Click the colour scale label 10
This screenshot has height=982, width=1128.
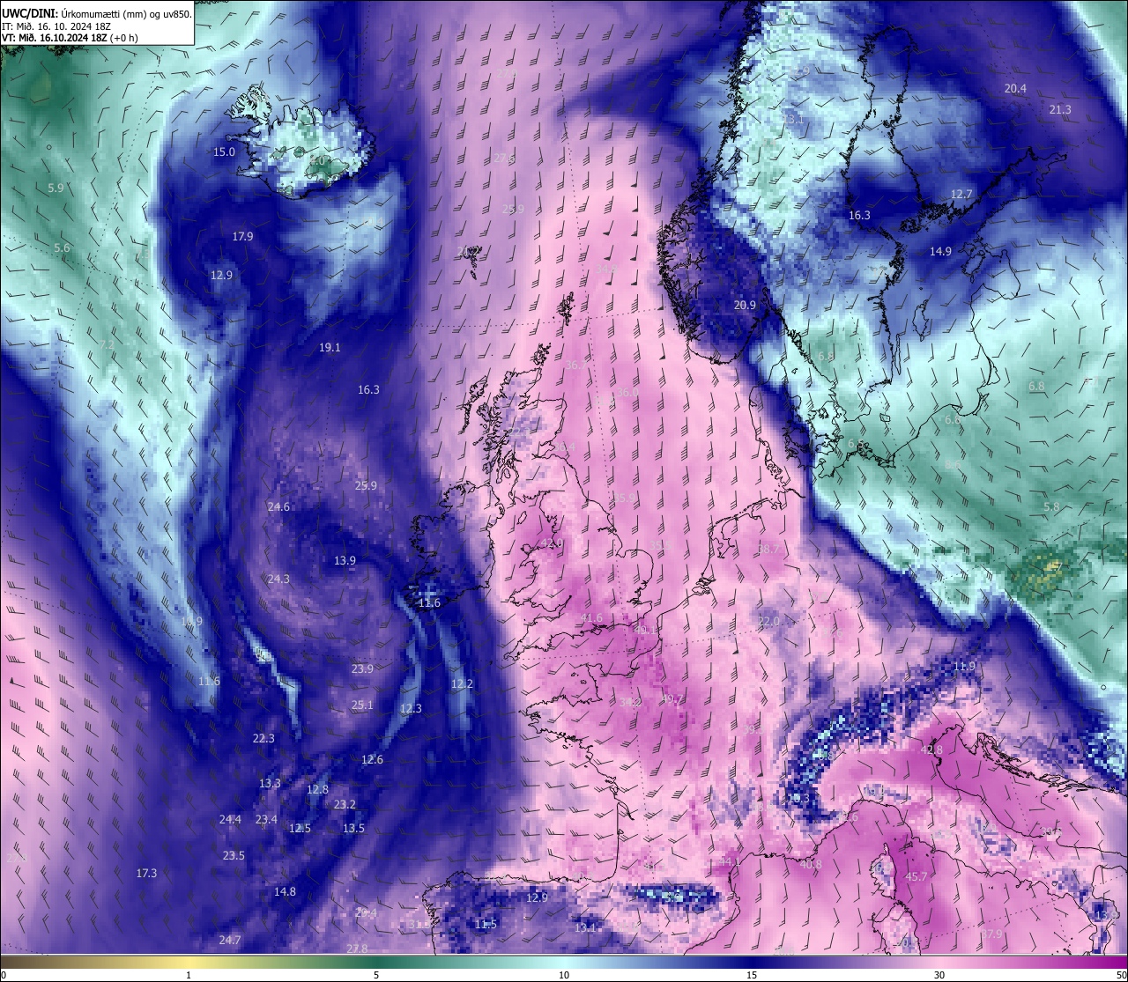tap(564, 975)
